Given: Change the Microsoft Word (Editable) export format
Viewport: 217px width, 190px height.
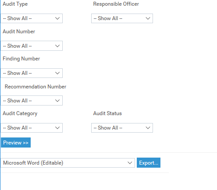Looking at the screenshot, I should click(x=68, y=163).
